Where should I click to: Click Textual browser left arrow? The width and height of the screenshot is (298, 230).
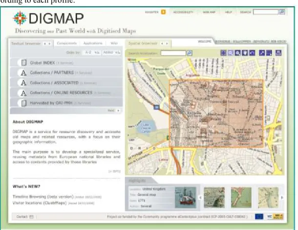click(x=45, y=44)
